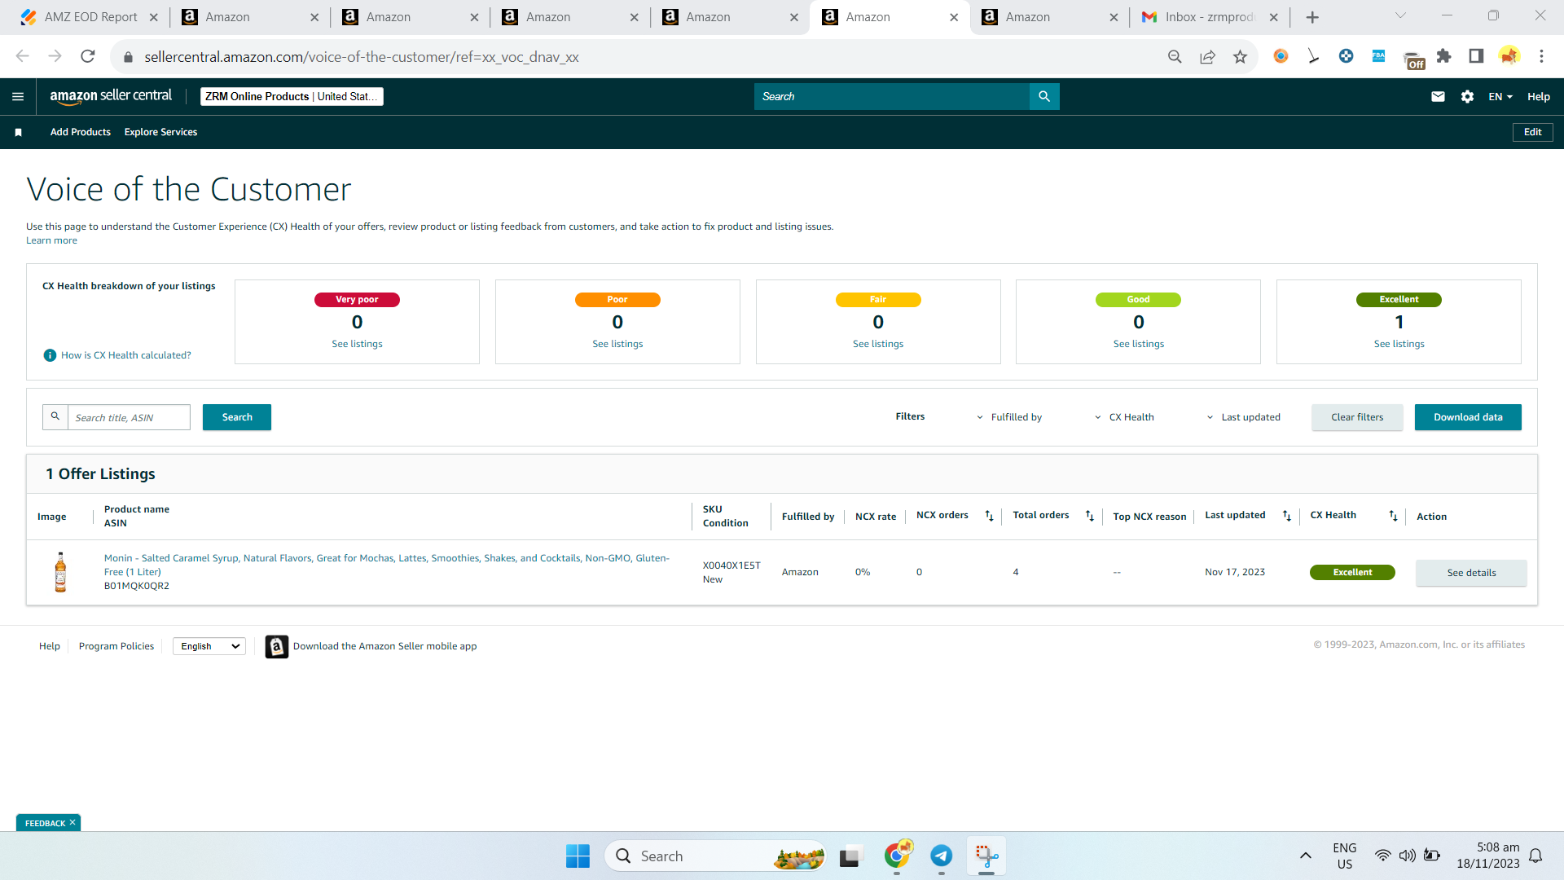Open Snipping Tool from the taskbar

point(986,856)
